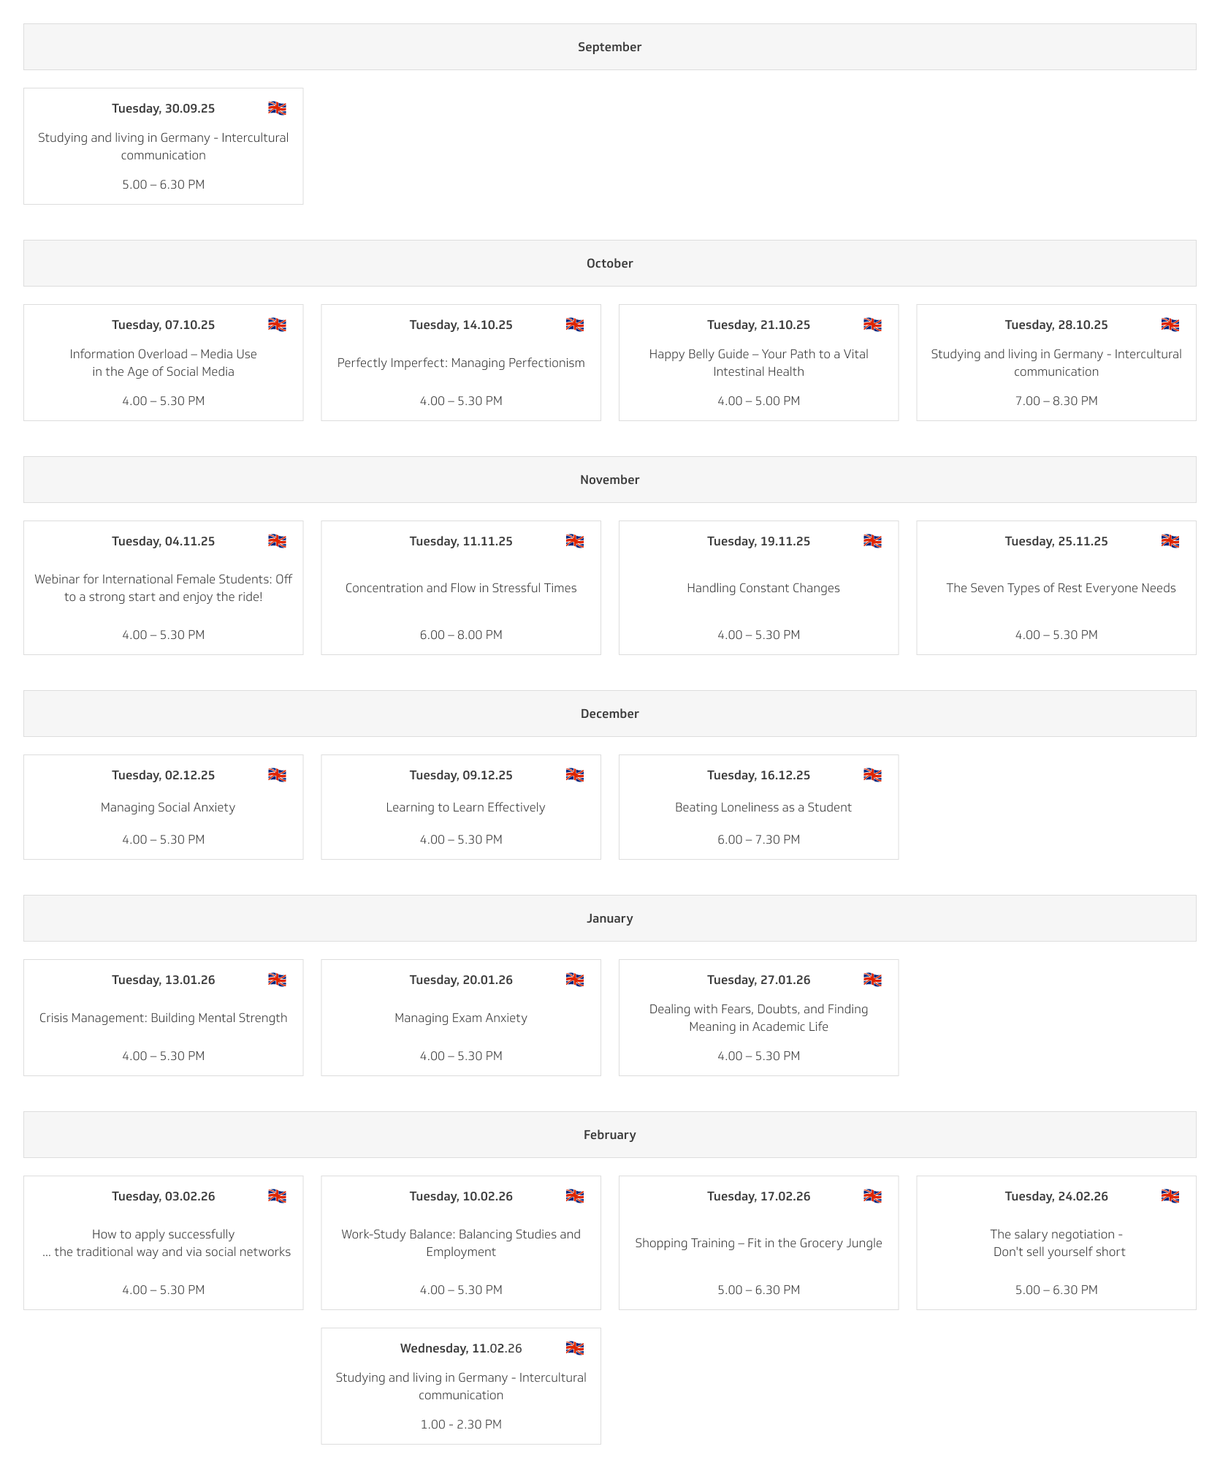Click the UK flag on the 07.10.25 card
The height and width of the screenshot is (1468, 1220).
pos(277,325)
